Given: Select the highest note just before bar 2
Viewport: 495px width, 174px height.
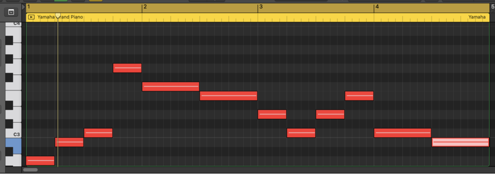Looking at the screenshot, I should (x=127, y=68).
